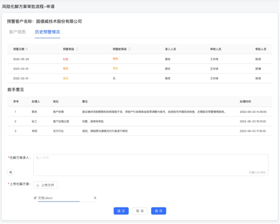Viewport: 280px width, 224px height.
Task: Click the 提交 button
Action: pyautogui.click(x=121, y=211)
